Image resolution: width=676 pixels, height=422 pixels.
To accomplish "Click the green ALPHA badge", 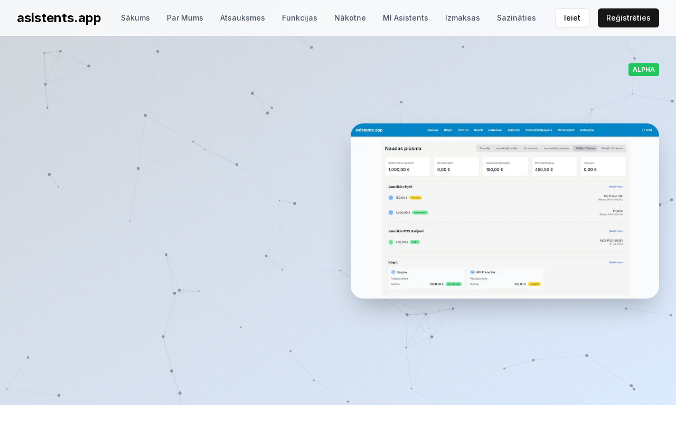I will [644, 70].
